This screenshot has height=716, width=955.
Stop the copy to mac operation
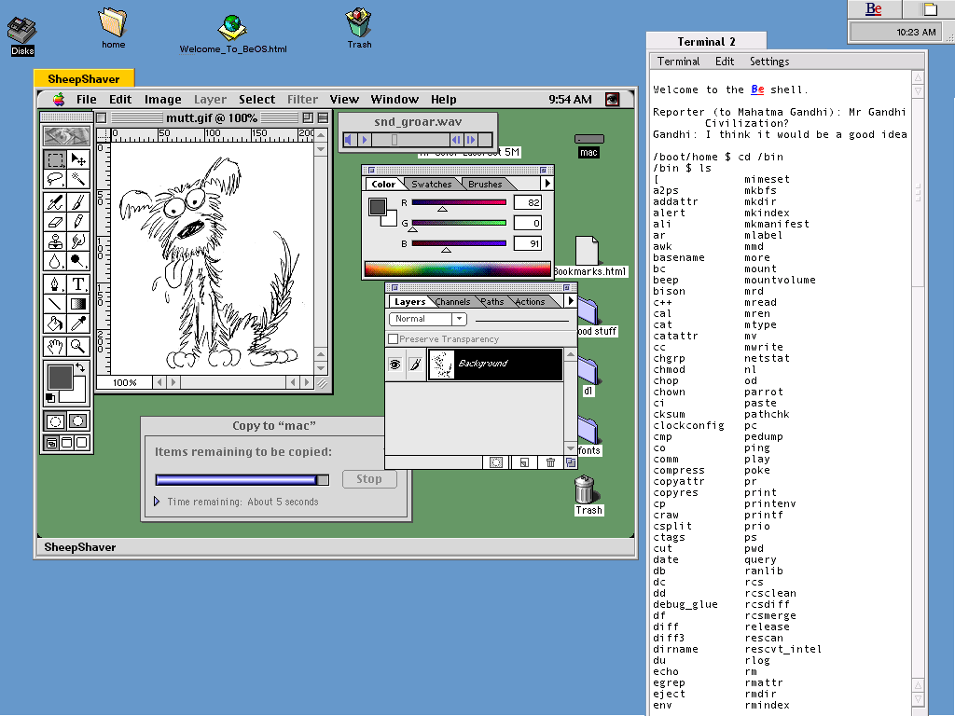click(x=369, y=479)
